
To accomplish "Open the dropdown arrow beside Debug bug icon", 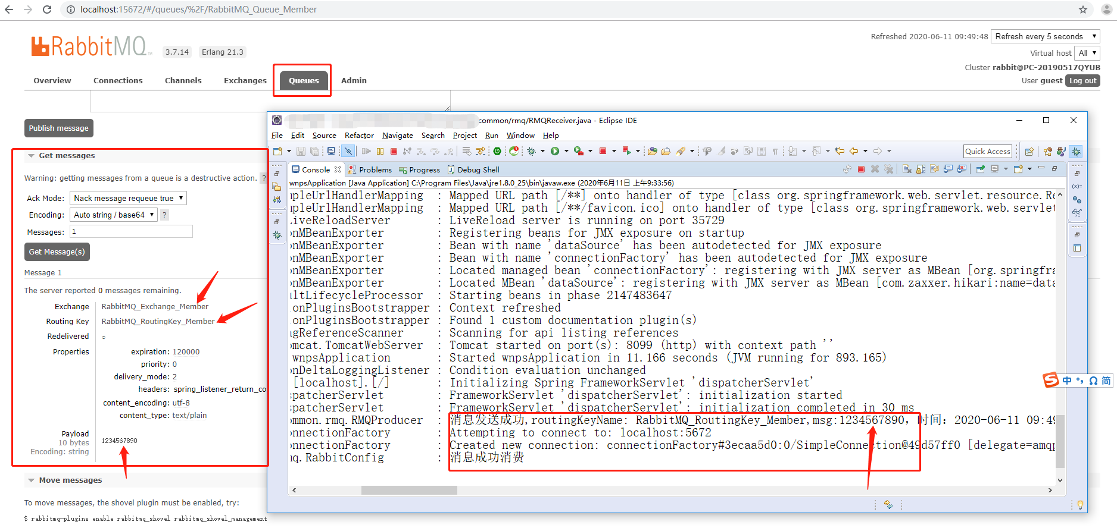I will (542, 151).
